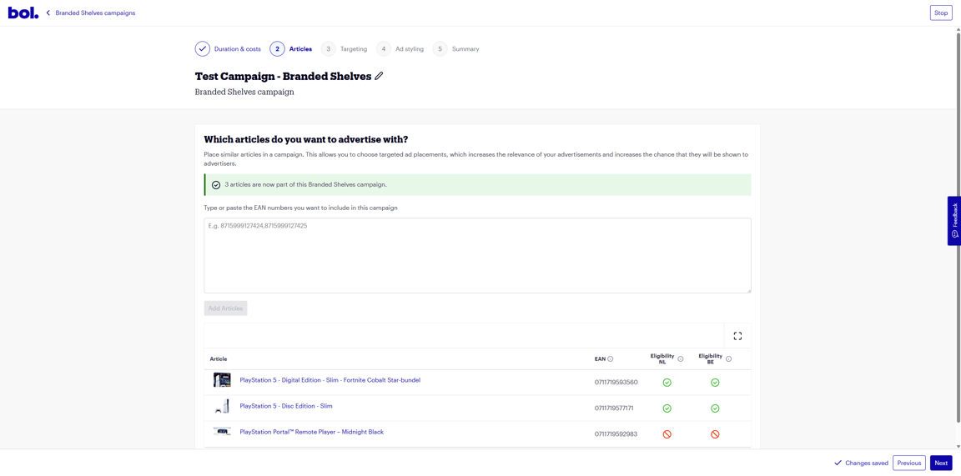Click the Add Articles button
Screen dimensions: 961x476
pos(225,308)
